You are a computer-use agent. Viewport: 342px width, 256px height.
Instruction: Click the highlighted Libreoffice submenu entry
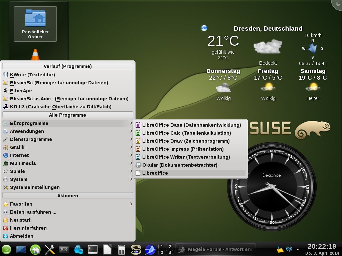(x=190, y=173)
